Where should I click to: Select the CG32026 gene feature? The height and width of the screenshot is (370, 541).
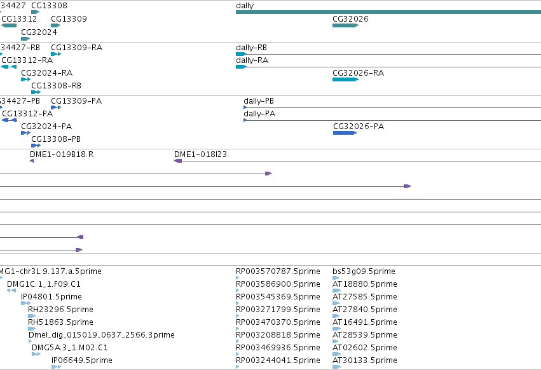(345, 25)
